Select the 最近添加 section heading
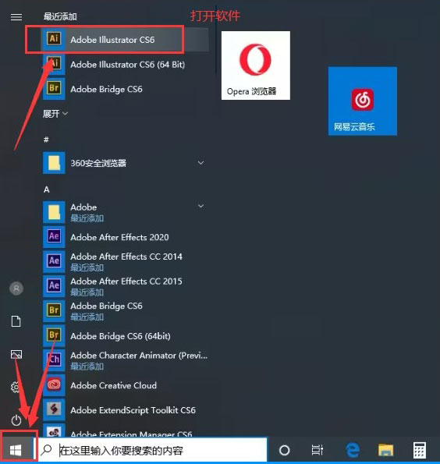 pyautogui.click(x=60, y=16)
